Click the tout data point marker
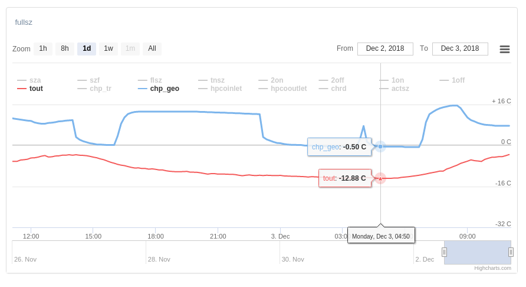This screenshot has width=526, height=287. point(380,178)
